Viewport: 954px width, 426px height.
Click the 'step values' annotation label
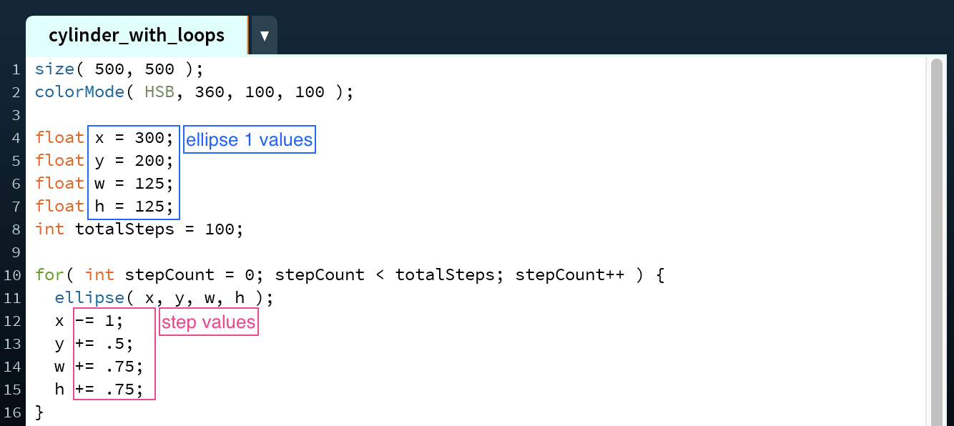click(208, 322)
